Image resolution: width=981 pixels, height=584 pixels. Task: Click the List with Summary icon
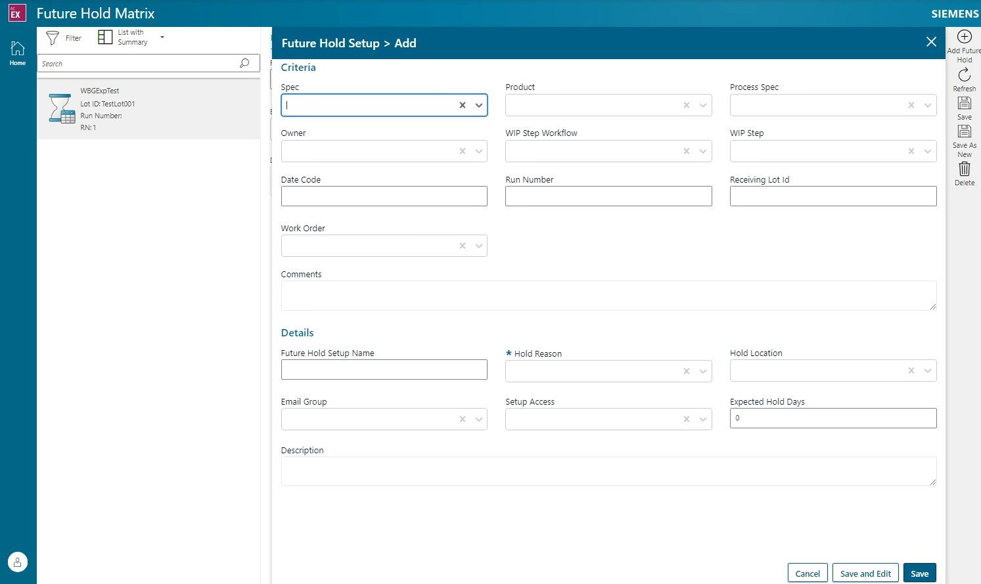(105, 37)
